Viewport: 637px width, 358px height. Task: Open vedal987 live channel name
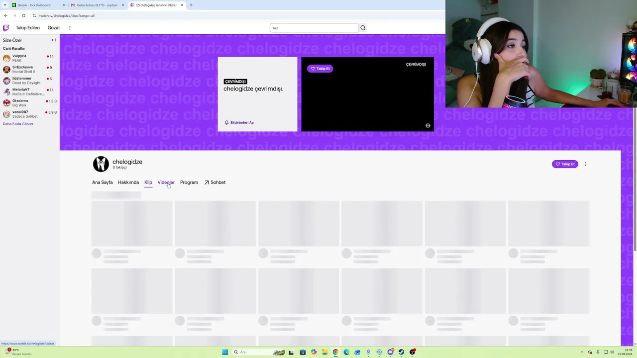tap(20, 112)
